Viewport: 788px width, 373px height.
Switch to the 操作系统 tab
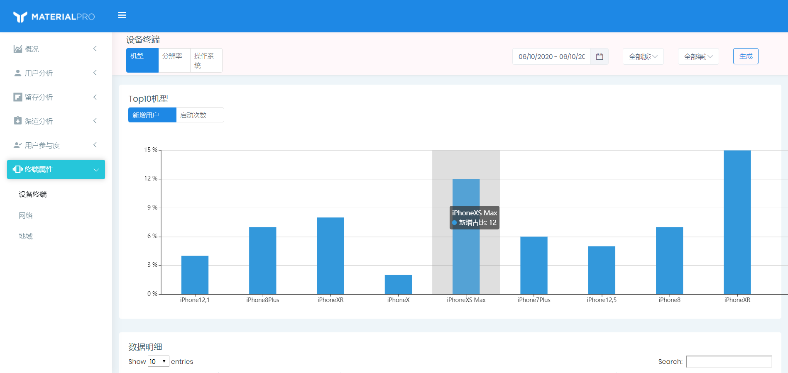click(x=206, y=60)
